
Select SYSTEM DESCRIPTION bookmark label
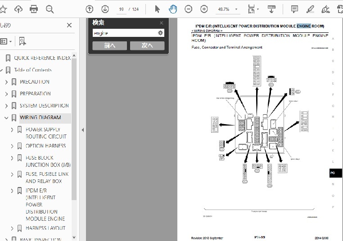tap(44, 106)
